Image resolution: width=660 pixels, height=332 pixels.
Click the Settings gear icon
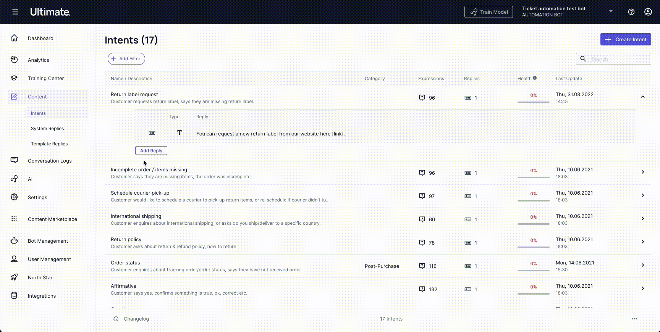(x=14, y=197)
